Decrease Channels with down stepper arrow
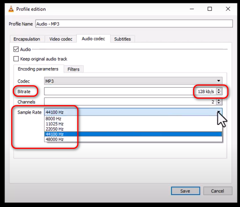 pos(219,103)
